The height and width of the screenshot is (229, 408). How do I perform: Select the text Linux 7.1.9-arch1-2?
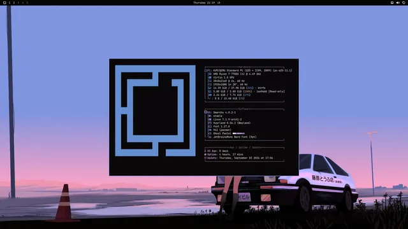tap(227, 120)
